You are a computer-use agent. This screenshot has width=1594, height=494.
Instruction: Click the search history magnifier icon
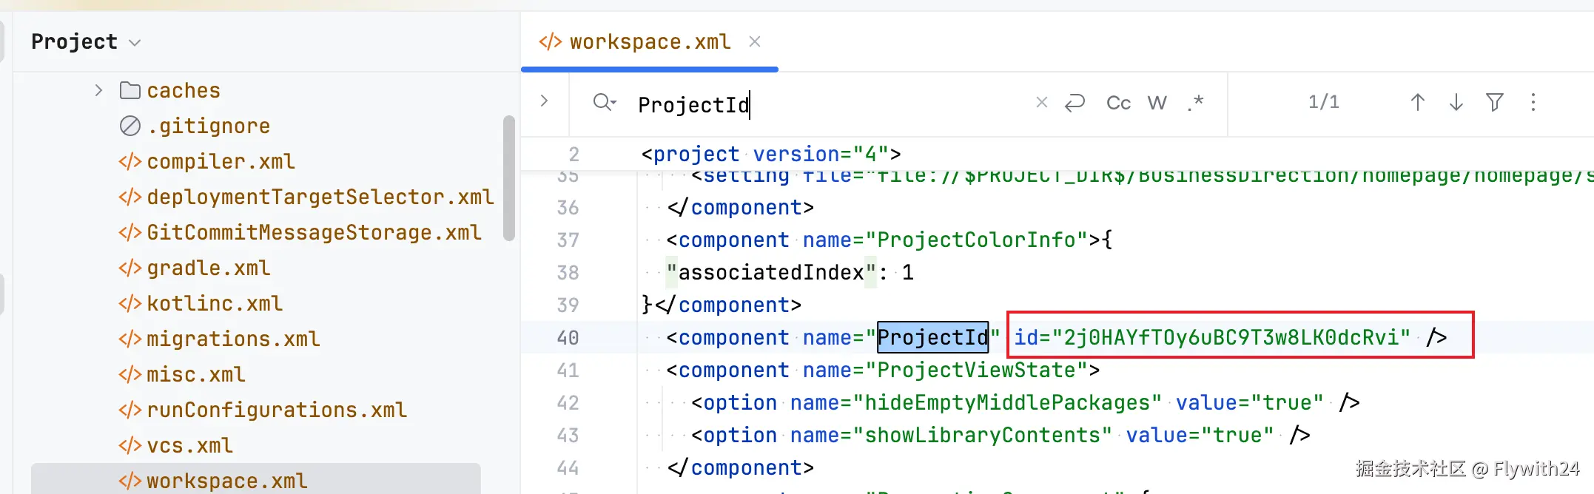click(x=604, y=102)
